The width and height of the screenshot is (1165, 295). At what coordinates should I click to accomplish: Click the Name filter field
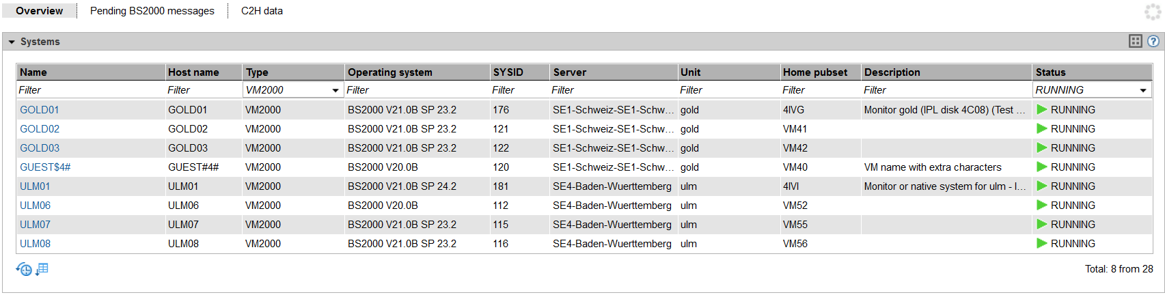[x=89, y=90]
